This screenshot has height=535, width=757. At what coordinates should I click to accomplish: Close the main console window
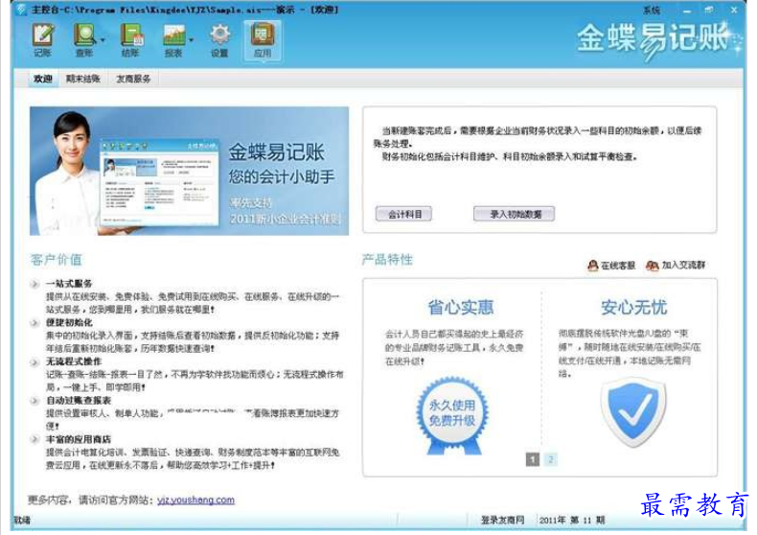[734, 10]
